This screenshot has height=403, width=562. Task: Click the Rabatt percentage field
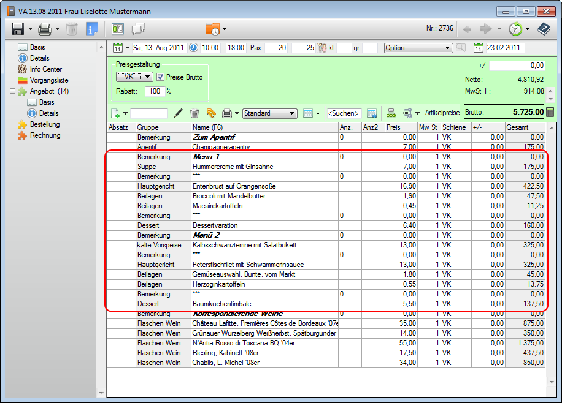point(154,91)
